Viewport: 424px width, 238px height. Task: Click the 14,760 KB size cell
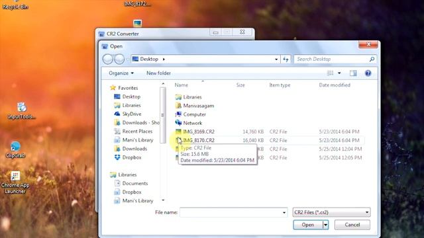(x=253, y=132)
